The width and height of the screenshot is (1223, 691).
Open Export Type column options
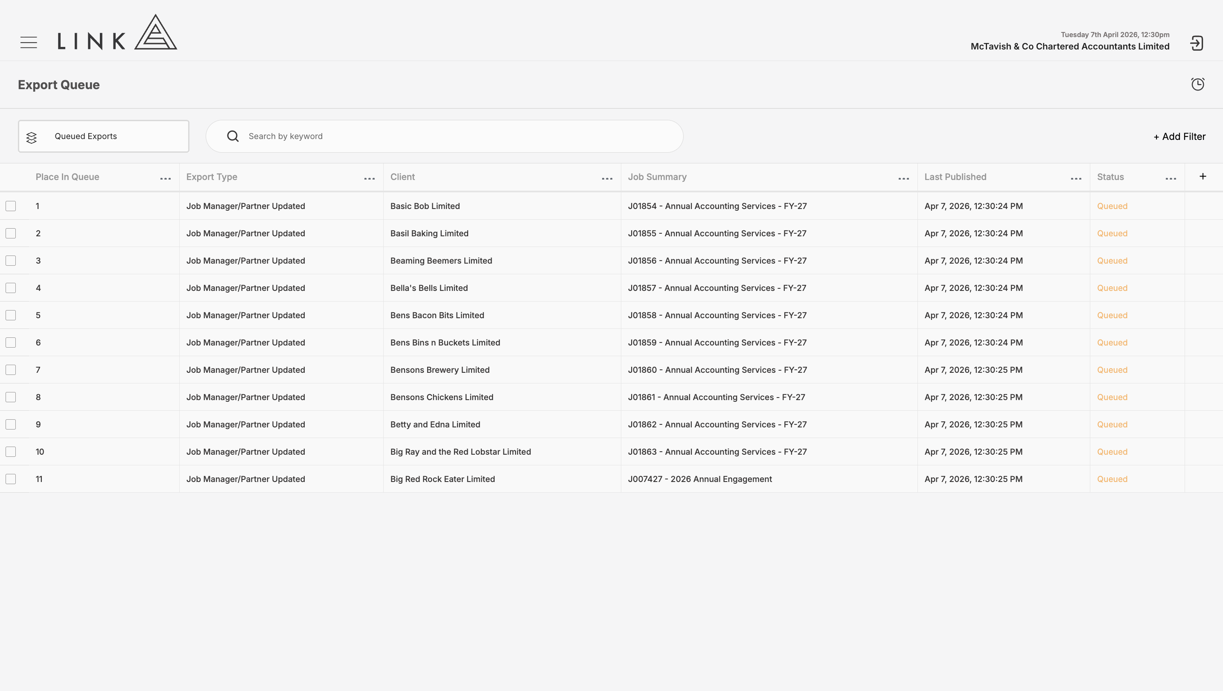(x=370, y=179)
